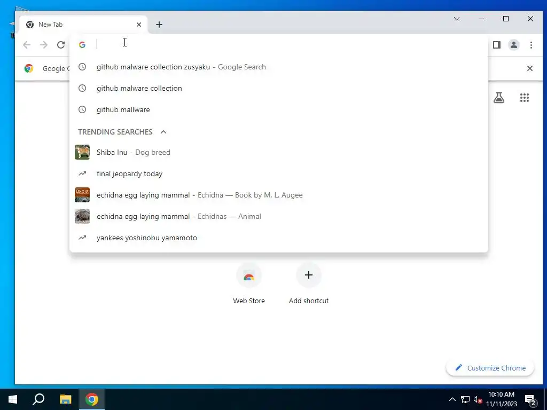Viewport: 547px width, 410px height.
Task: Click clock icon beside 'github malware collection zusyaku'
Action: pos(82,67)
